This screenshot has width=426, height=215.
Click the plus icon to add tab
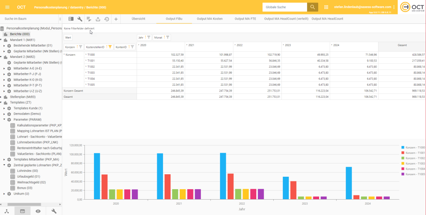pyautogui.click(x=116, y=19)
